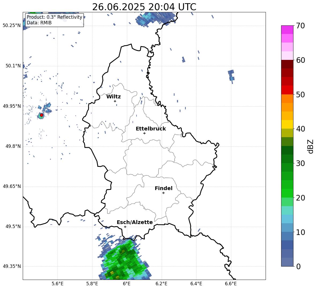The width and height of the screenshot is (317, 289).
Task: Click the Ettelbruck station cross marker
Action: [144, 133]
